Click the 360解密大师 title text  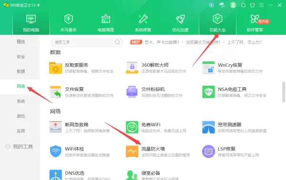155,65
